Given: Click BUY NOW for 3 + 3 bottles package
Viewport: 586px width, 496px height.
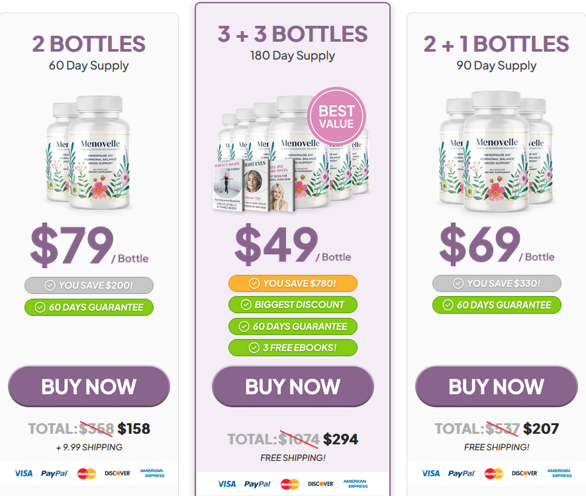Looking at the screenshot, I should pos(293,386).
